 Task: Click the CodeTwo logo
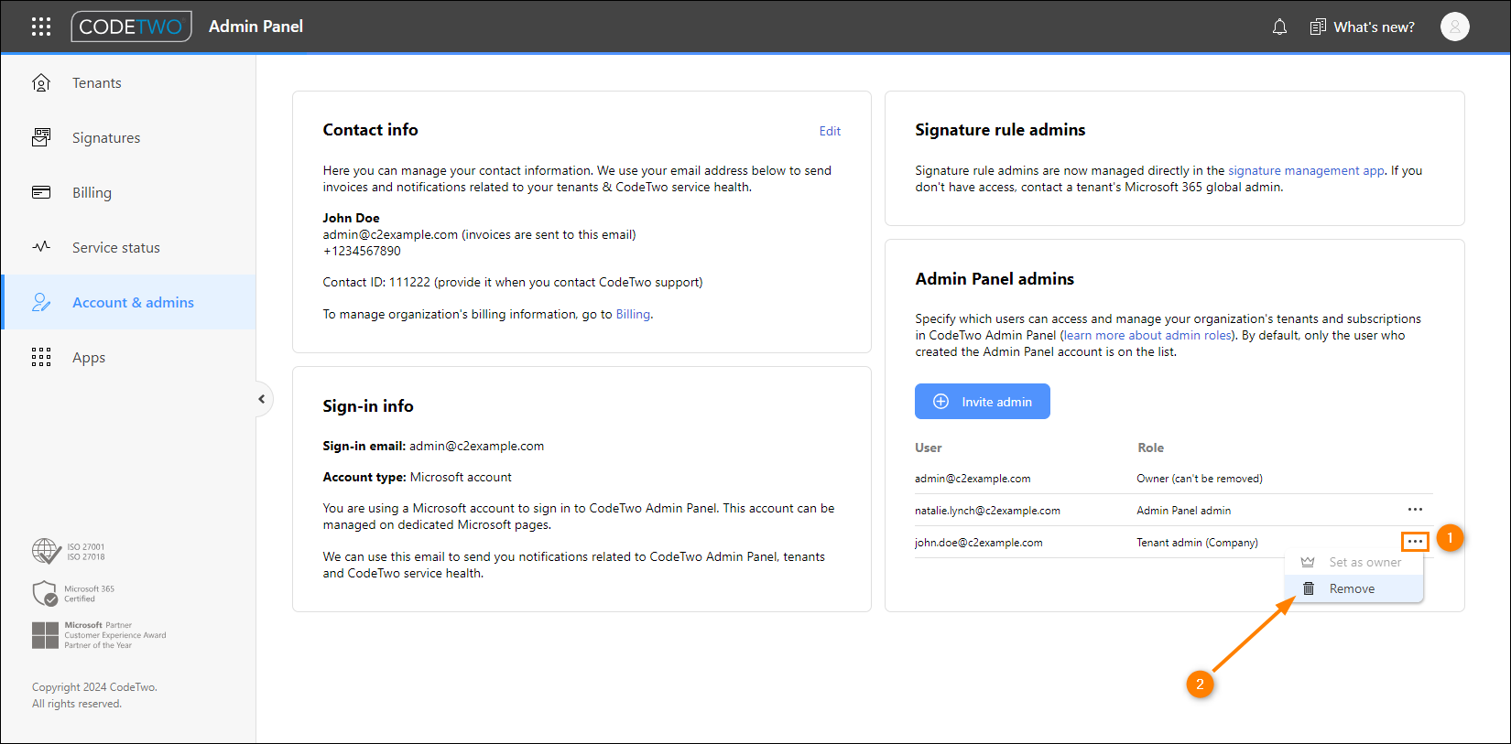coord(132,27)
